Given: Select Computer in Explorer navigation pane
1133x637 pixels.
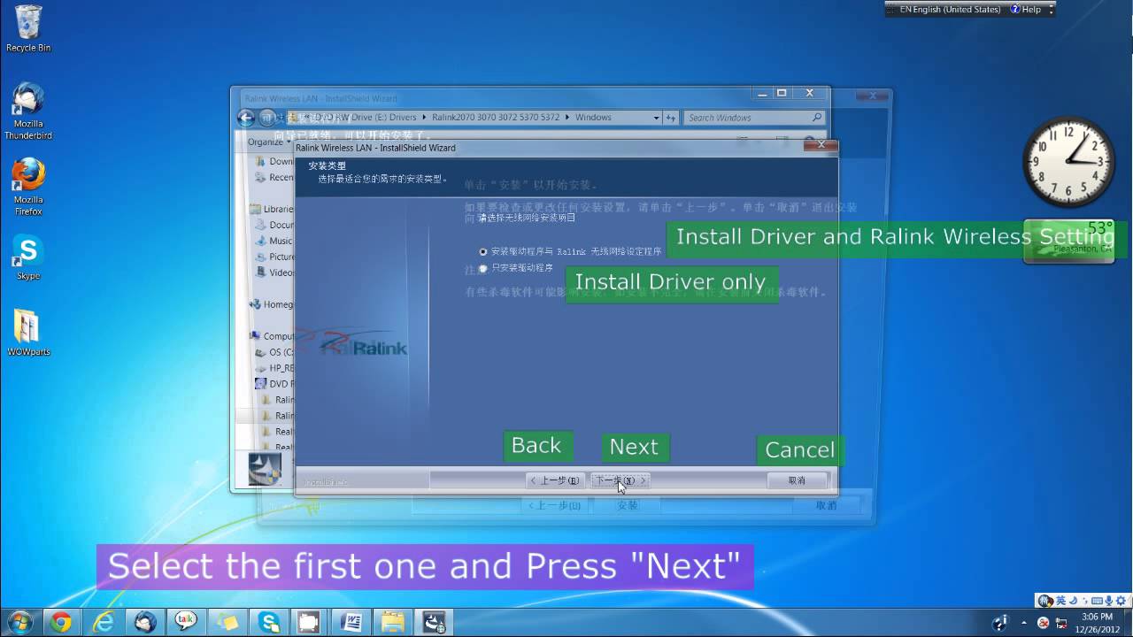Looking at the screenshot, I should (273, 337).
